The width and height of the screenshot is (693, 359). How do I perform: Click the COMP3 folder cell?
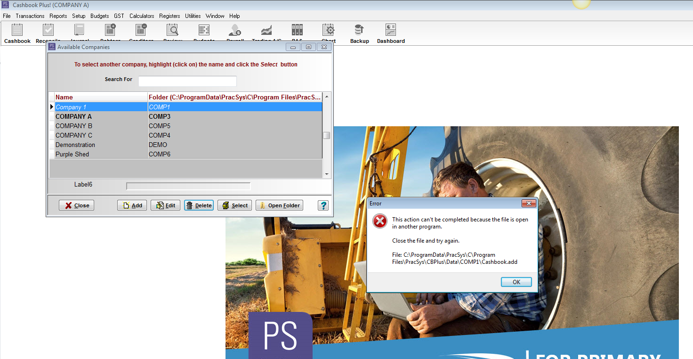click(x=235, y=116)
